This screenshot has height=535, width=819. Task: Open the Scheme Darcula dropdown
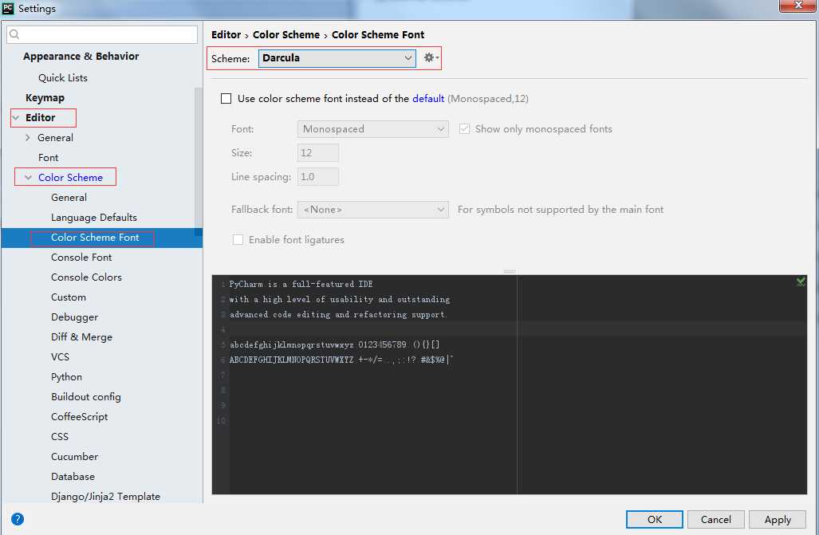[x=337, y=58]
